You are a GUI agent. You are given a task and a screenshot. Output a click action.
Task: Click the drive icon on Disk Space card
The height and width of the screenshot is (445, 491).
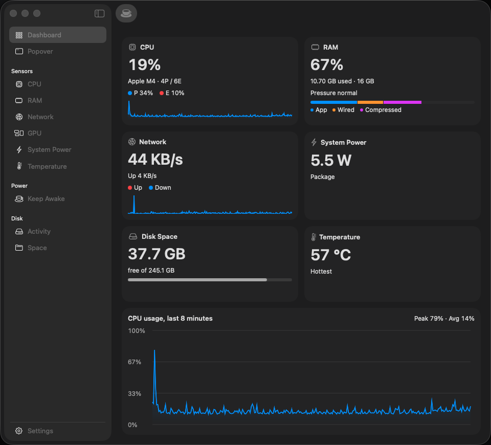[133, 236]
